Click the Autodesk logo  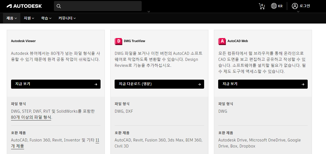click(x=24, y=6)
